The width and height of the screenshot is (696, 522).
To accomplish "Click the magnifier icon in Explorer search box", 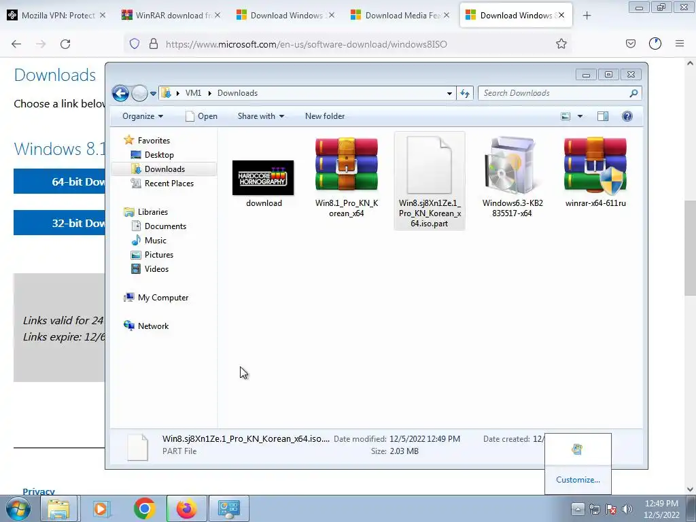I will pos(633,93).
